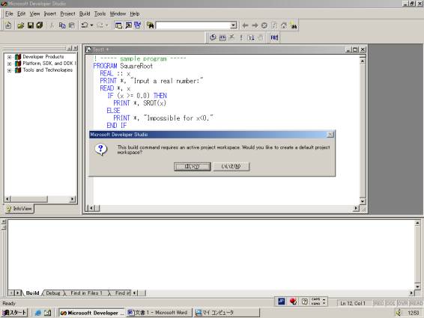Click the Yes (はい) button in dialog
Viewport: 424px width, 318px height.
click(x=192, y=166)
